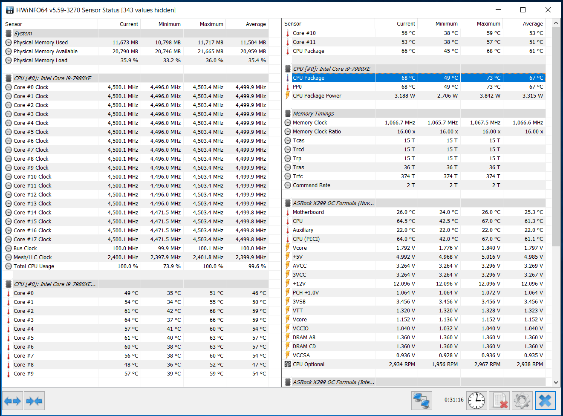Open the network/remote monitoring icon
Image resolution: width=563 pixels, height=416 pixels.
422,401
